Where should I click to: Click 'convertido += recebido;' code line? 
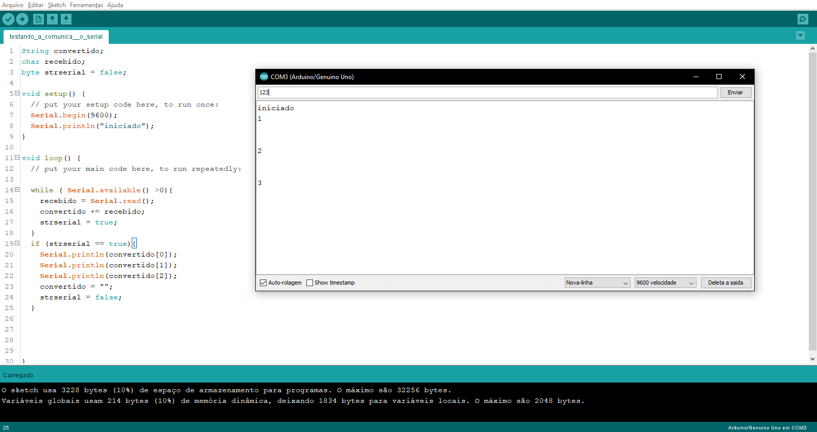click(92, 212)
